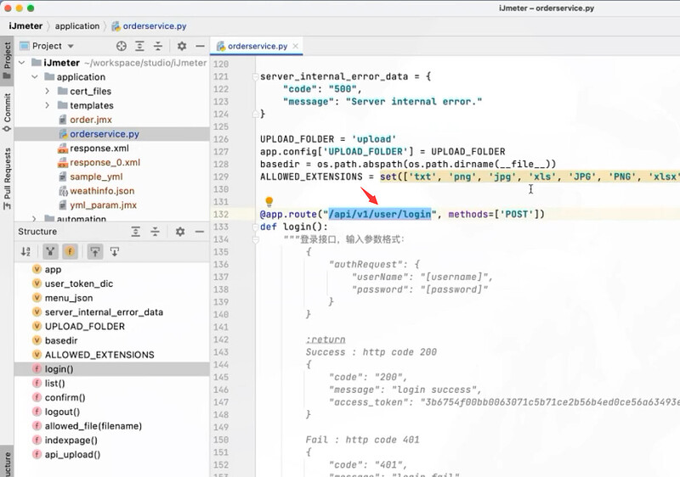This screenshot has width=680, height=477.
Task: Click 'def login():' in editor
Action: coord(293,227)
